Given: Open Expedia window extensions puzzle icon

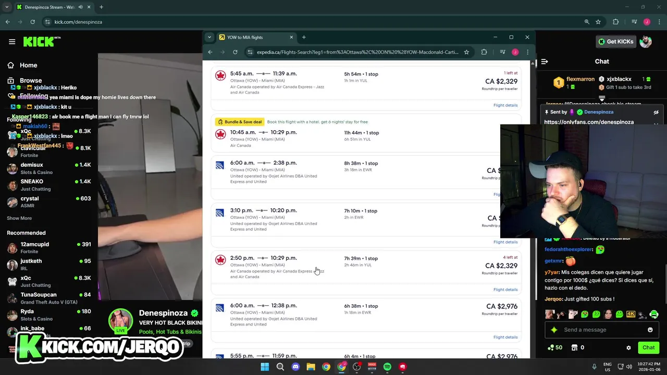Looking at the screenshot, I should (x=484, y=52).
